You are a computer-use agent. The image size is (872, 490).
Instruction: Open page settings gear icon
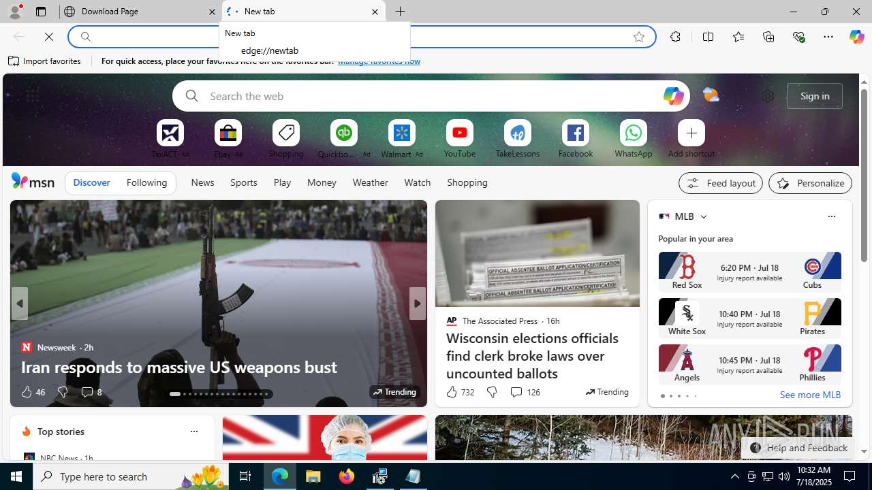coord(768,96)
